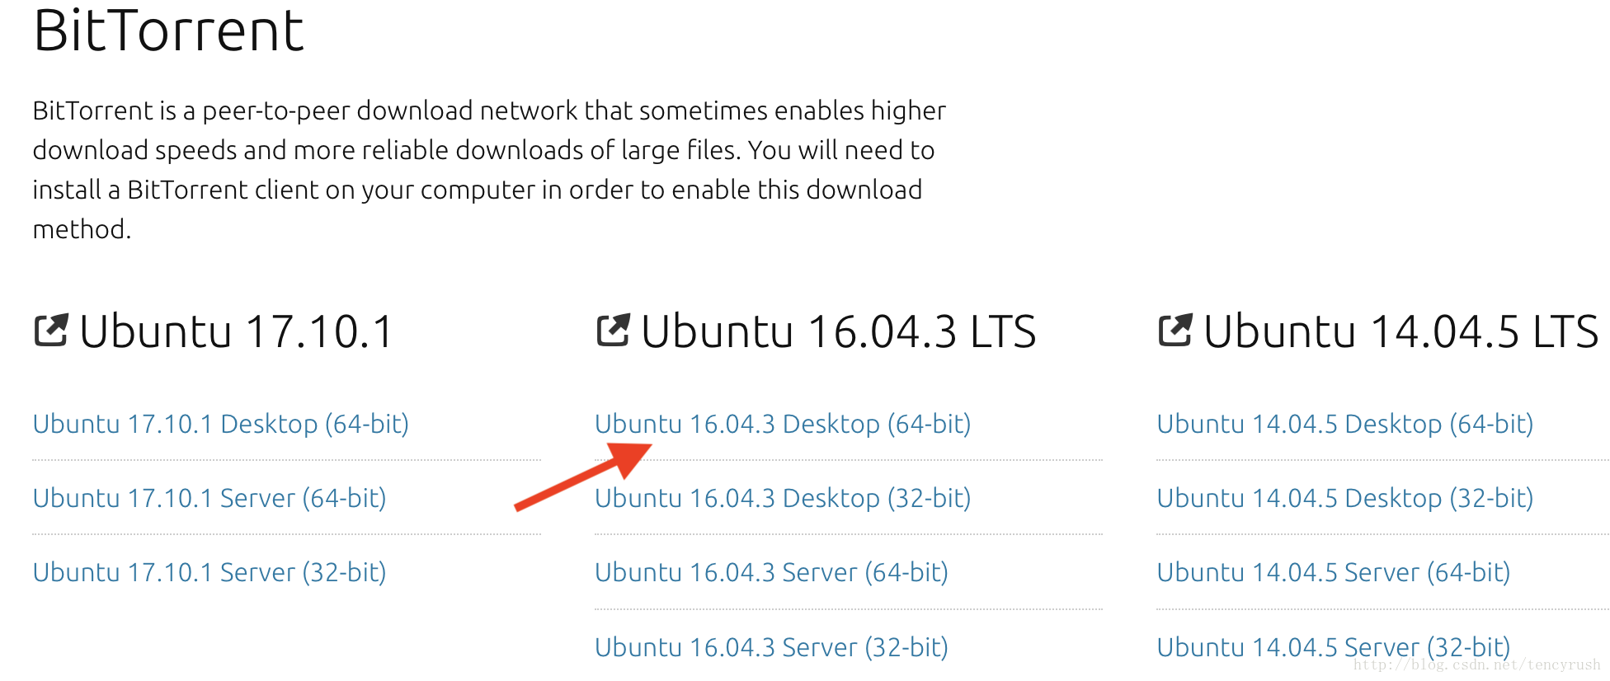The width and height of the screenshot is (1610, 681).
Task: Choose Ubuntu 14.04.5 Server (64-bit) link
Action: tap(1333, 572)
